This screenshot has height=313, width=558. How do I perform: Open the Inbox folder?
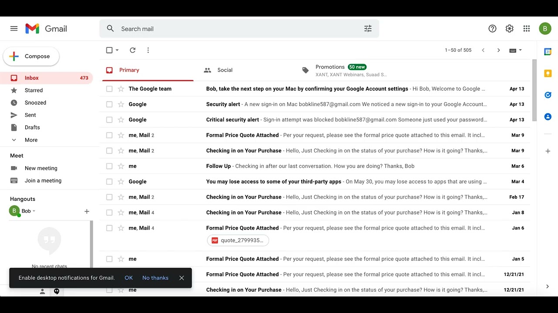(x=47, y=78)
